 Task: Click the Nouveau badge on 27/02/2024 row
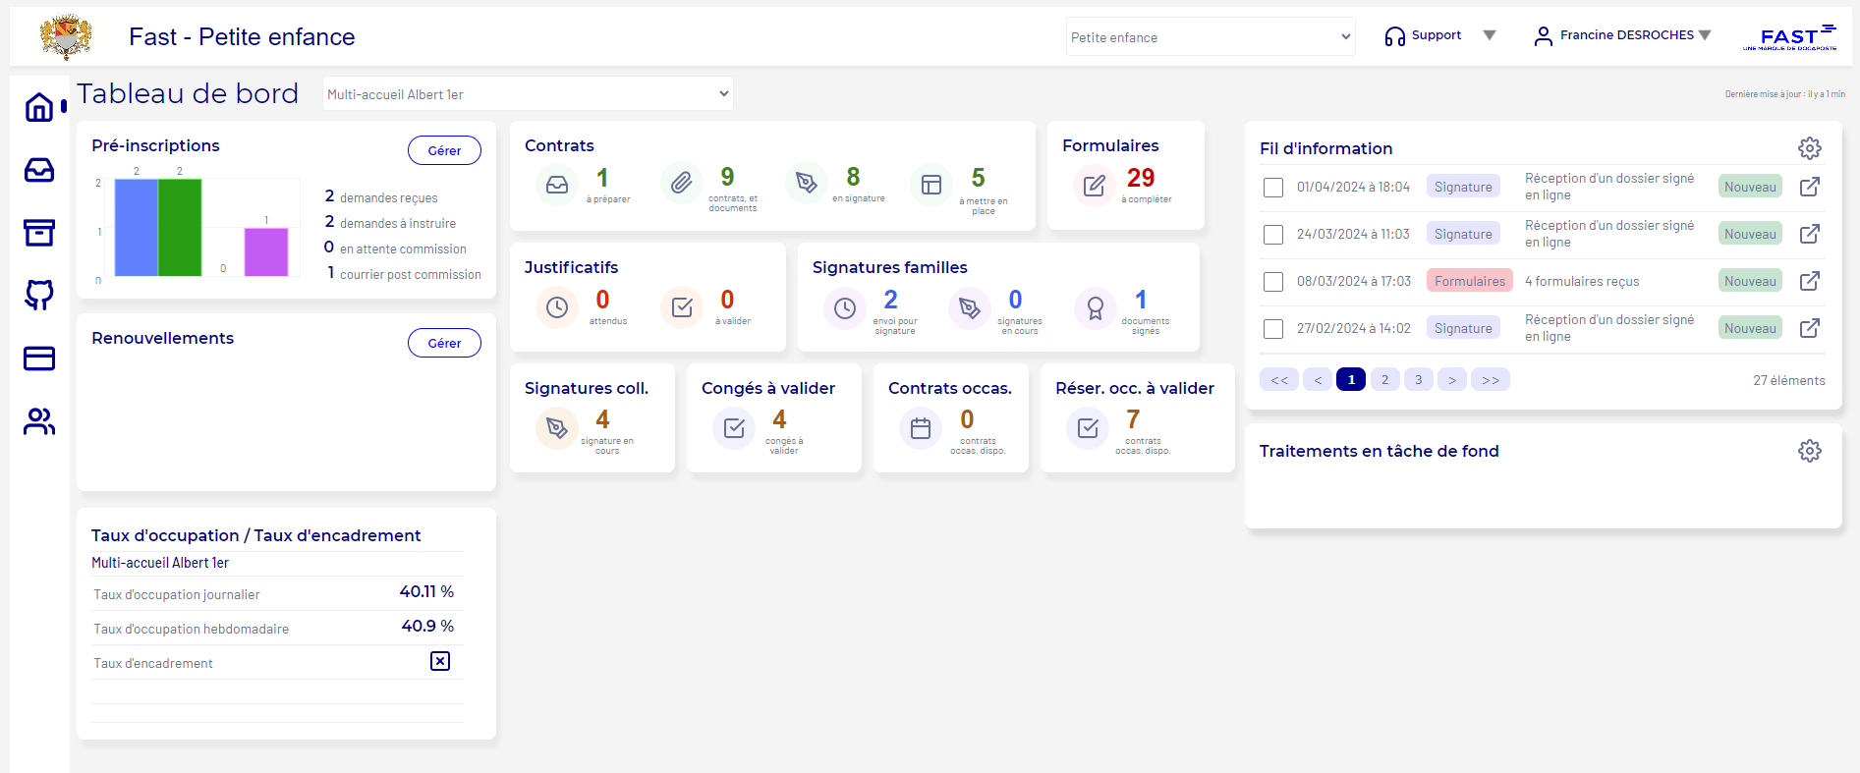[x=1750, y=328]
